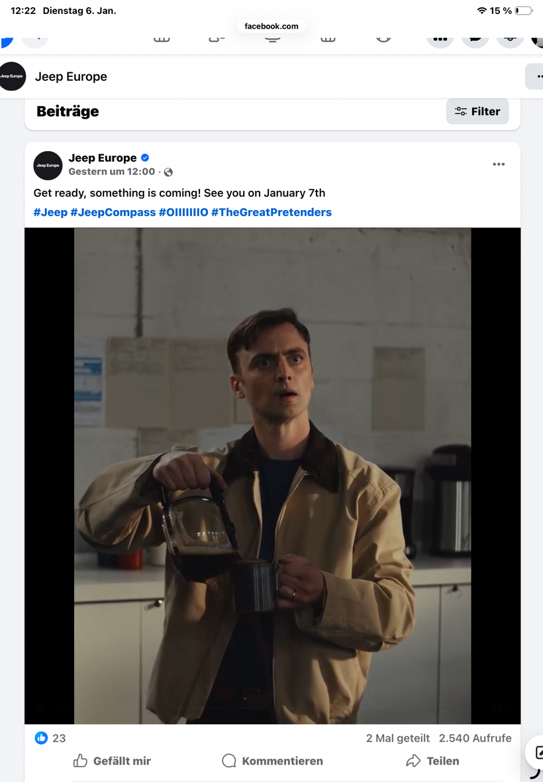Screen dimensions: 543x782
Task: Play the Jeep Europe video
Action: pos(272,476)
